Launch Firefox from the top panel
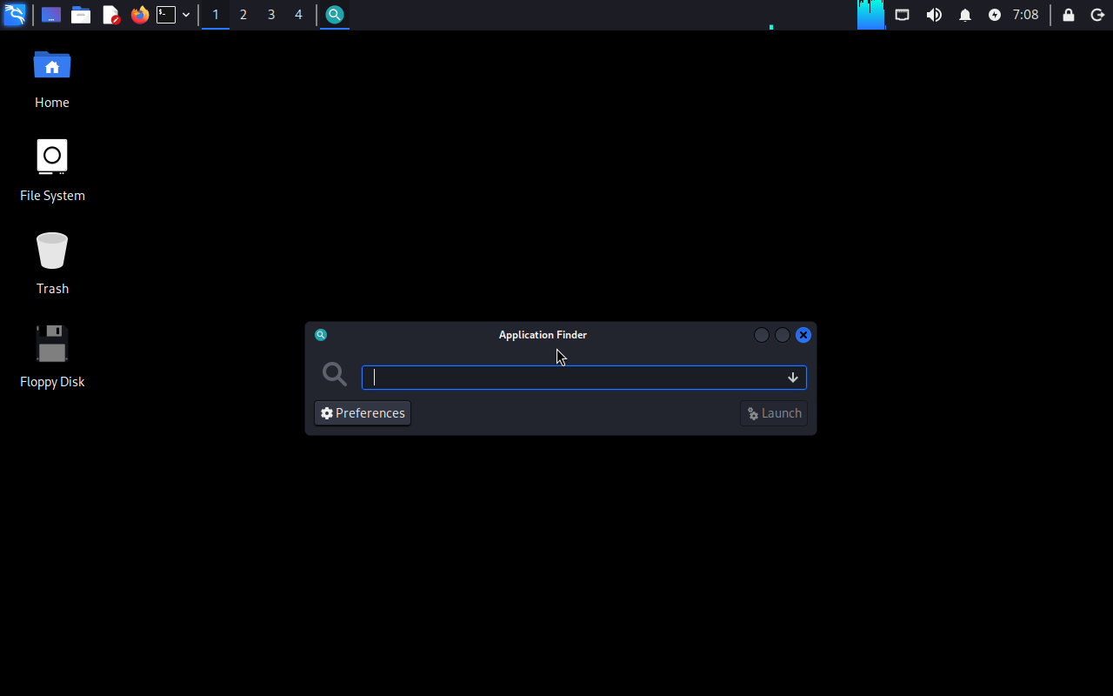The height and width of the screenshot is (696, 1113). coord(140,15)
